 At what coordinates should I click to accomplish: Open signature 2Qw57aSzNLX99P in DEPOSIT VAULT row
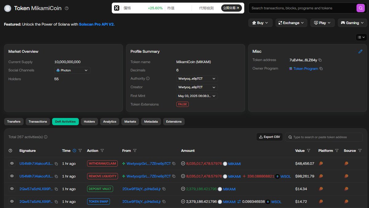tap(36, 189)
